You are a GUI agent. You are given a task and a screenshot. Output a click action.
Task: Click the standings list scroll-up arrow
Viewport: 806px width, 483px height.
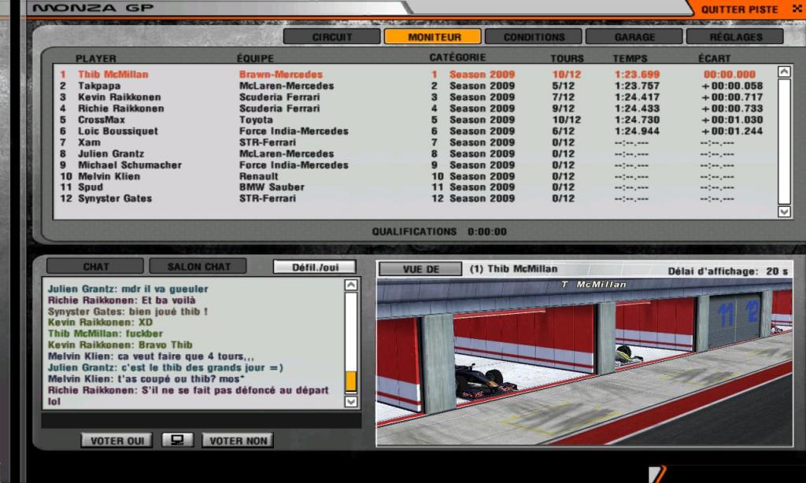[x=784, y=72]
